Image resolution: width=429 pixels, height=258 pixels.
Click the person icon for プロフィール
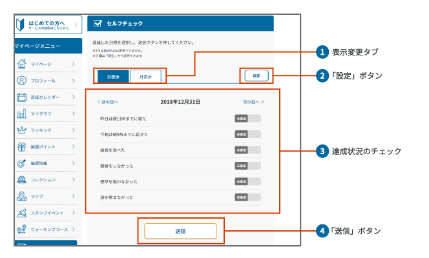[21, 81]
